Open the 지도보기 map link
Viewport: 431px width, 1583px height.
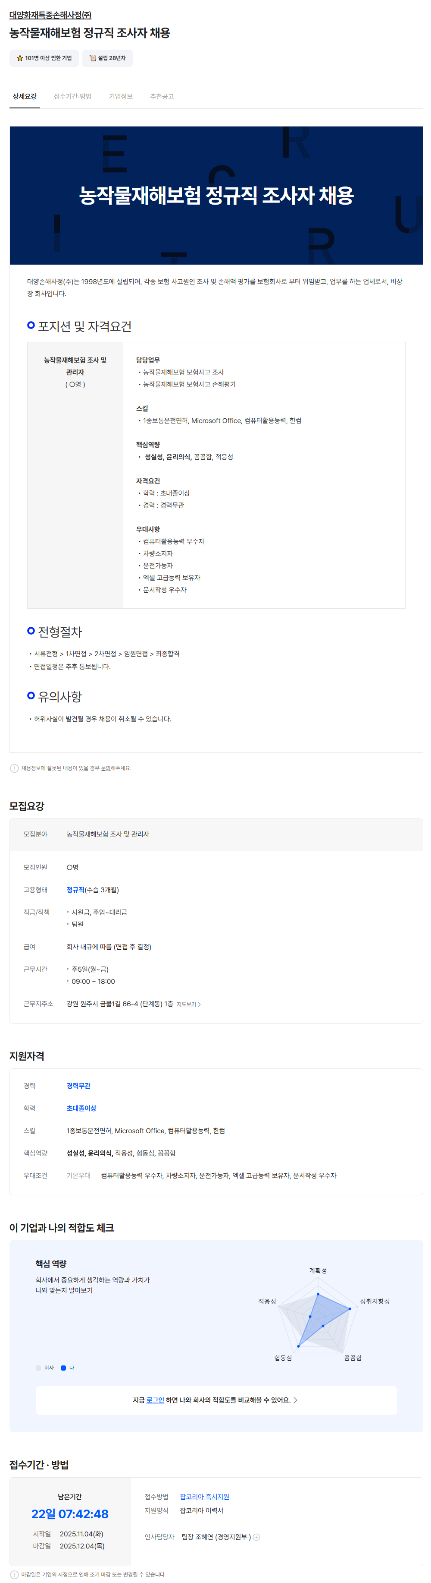click(x=186, y=1004)
